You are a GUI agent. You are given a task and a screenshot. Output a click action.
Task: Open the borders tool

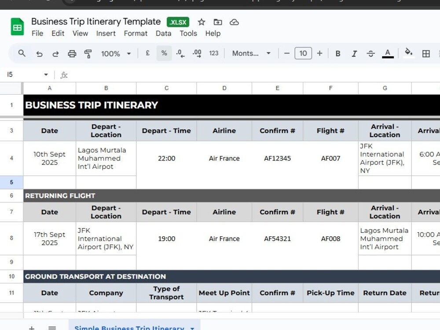coord(426,54)
